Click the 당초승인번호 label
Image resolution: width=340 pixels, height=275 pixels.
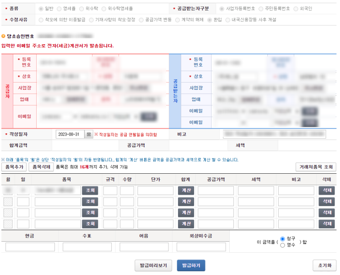tap(21, 36)
